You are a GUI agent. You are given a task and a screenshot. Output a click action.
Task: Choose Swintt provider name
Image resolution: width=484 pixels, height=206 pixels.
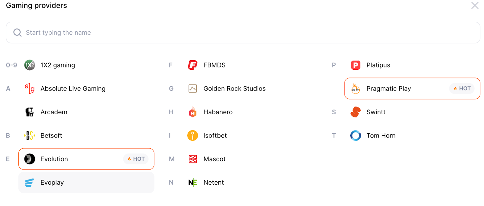tap(376, 112)
